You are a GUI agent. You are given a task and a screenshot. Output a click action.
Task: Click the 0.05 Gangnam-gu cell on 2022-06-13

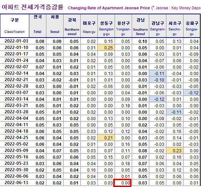click(158, 183)
